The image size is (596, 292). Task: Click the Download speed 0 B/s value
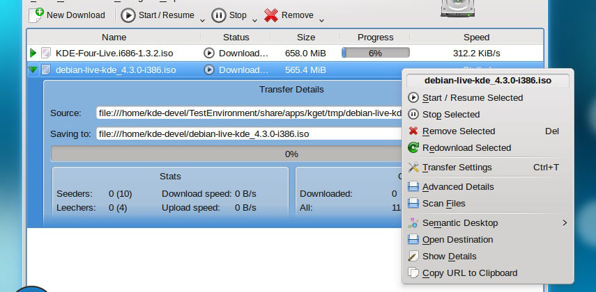245,194
